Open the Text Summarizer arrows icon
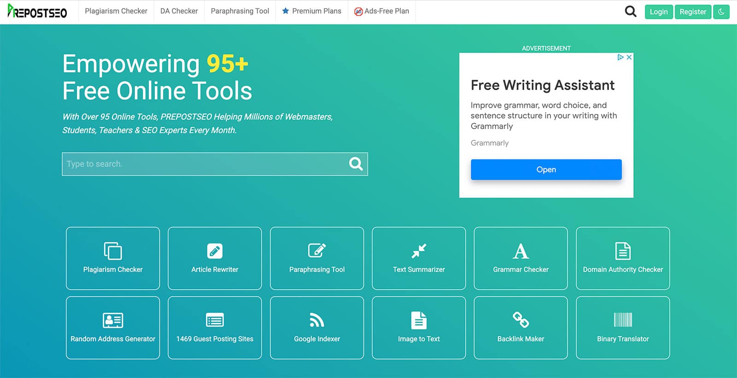The height and width of the screenshot is (378, 737). pos(419,251)
